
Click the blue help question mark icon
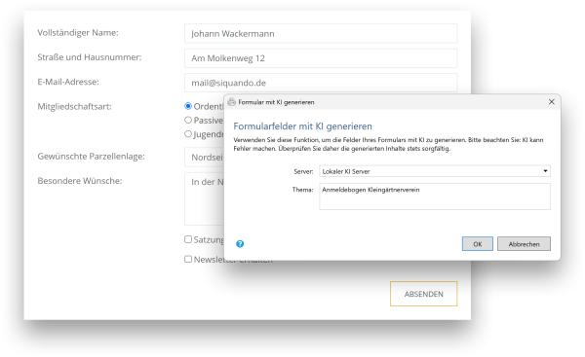(240, 244)
